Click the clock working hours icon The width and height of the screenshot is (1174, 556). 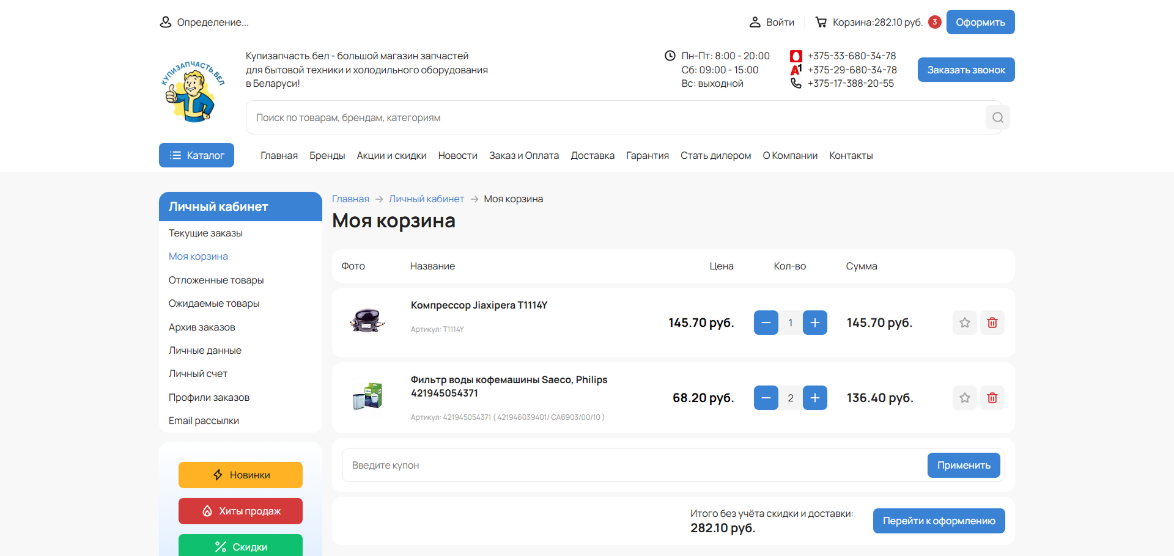tap(670, 56)
